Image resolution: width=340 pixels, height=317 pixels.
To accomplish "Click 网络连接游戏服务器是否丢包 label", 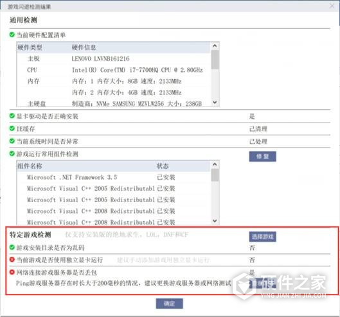I will point(57,272).
